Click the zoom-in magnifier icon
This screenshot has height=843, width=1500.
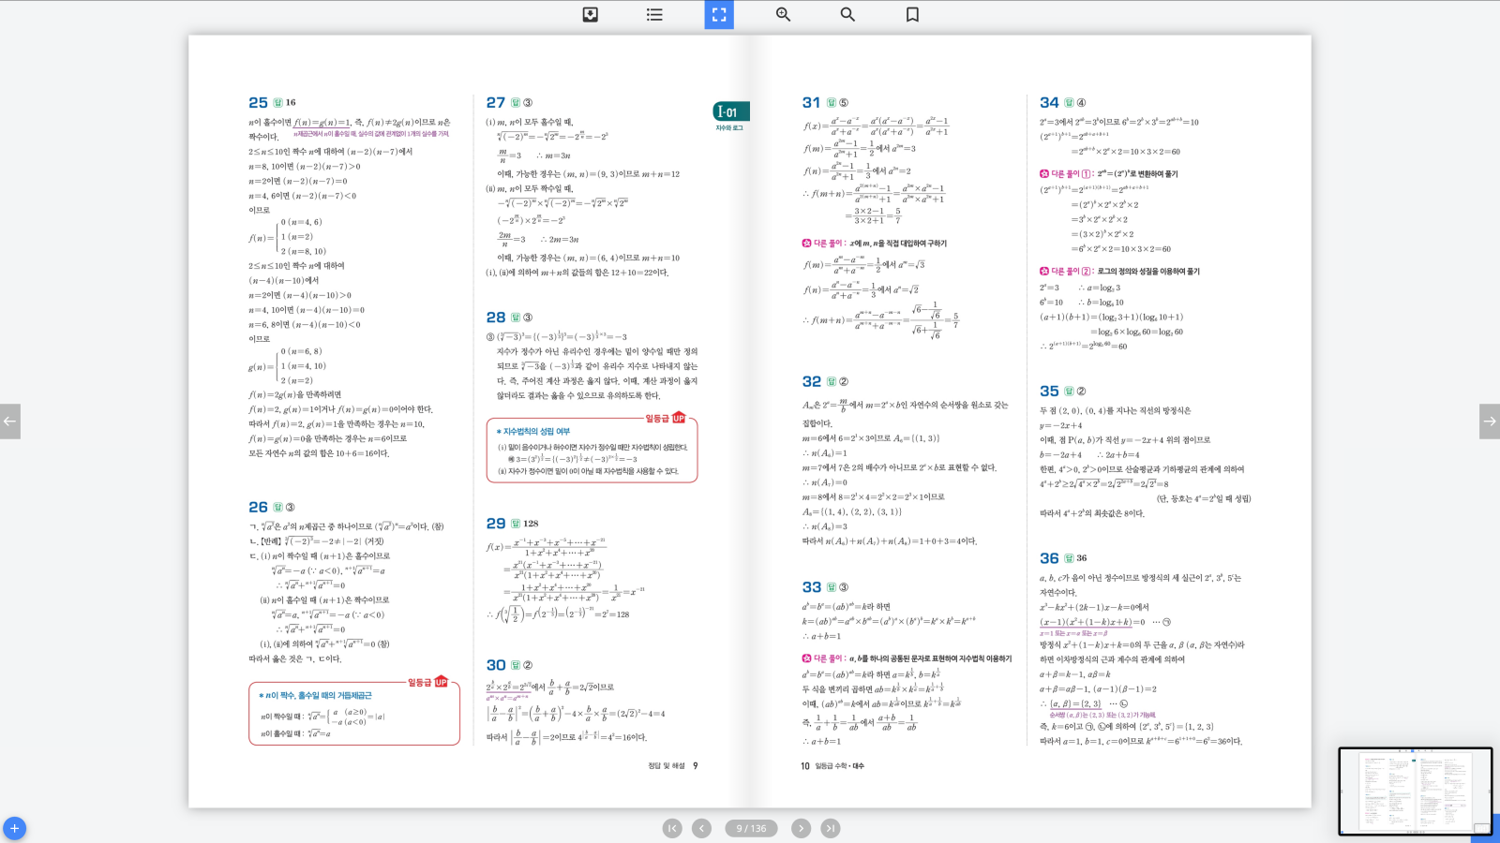[783, 14]
